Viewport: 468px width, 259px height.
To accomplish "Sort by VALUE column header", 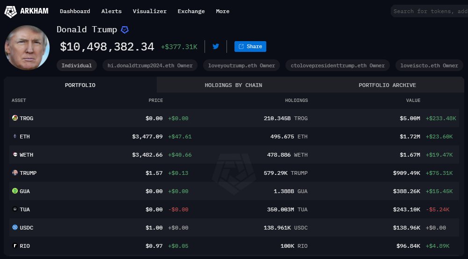I will coord(413,101).
